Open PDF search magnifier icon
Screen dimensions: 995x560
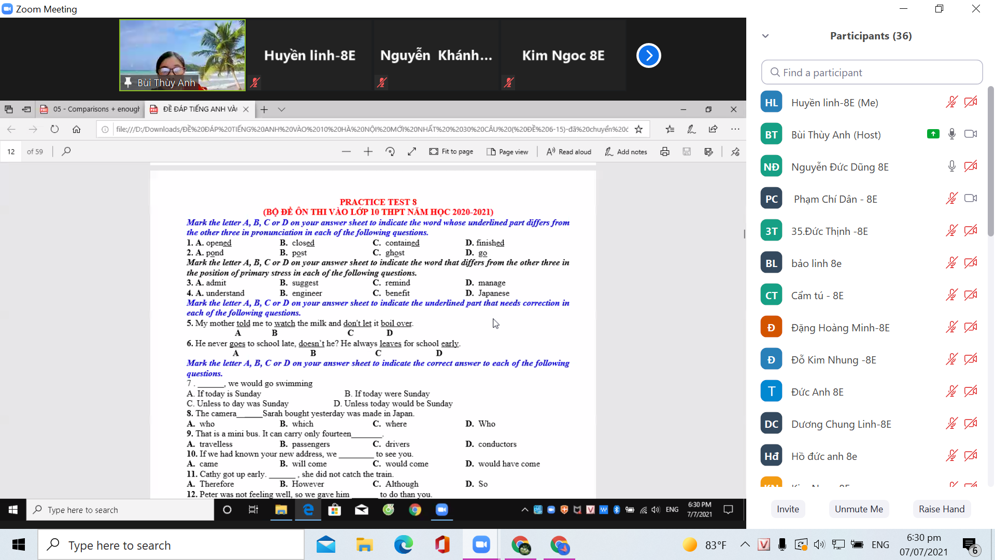coord(66,151)
